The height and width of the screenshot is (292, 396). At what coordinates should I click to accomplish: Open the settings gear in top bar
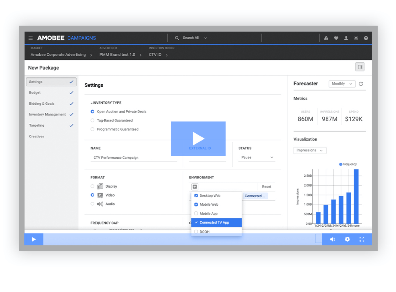tap(356, 38)
